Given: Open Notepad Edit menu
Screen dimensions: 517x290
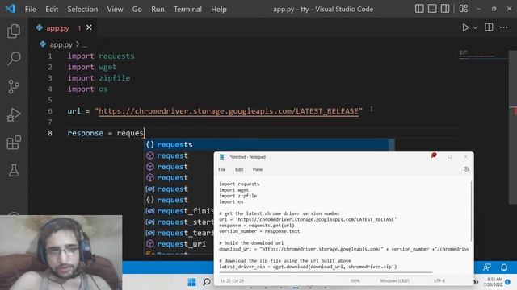Looking at the screenshot, I should click(x=239, y=169).
